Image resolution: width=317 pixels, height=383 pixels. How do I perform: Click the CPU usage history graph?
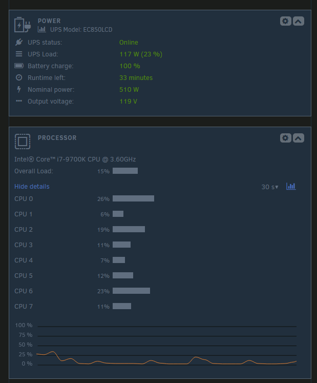coord(167,345)
